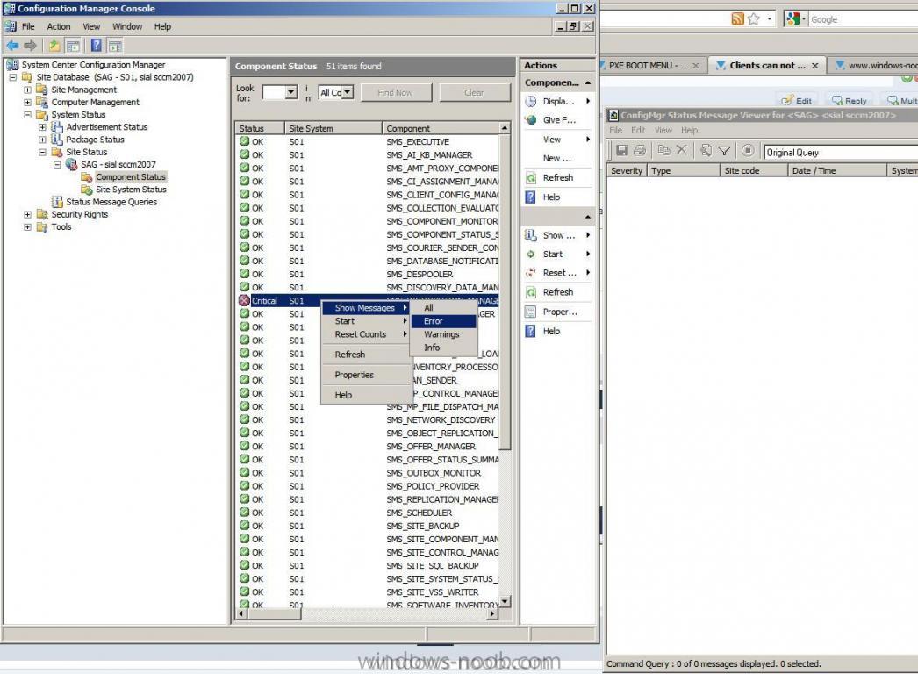The width and height of the screenshot is (918, 674).
Task: Click the Show/Hide Console Tree icon
Action: point(73,45)
